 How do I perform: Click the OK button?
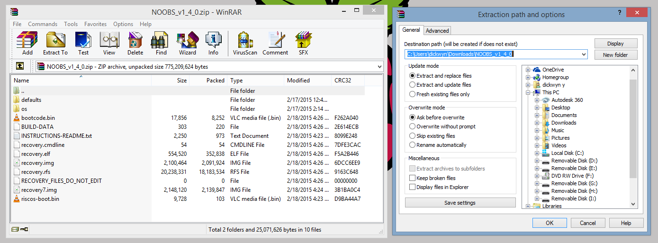click(x=550, y=223)
